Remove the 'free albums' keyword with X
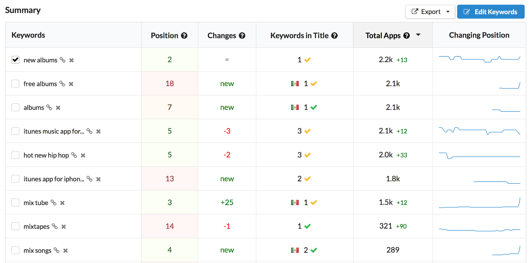This screenshot has width=530, height=263. click(x=71, y=84)
